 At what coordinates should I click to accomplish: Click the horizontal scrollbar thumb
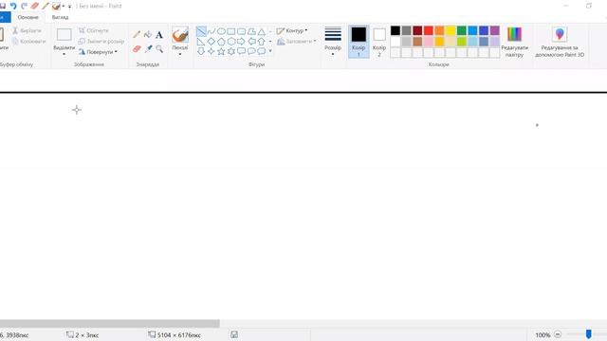110,323
